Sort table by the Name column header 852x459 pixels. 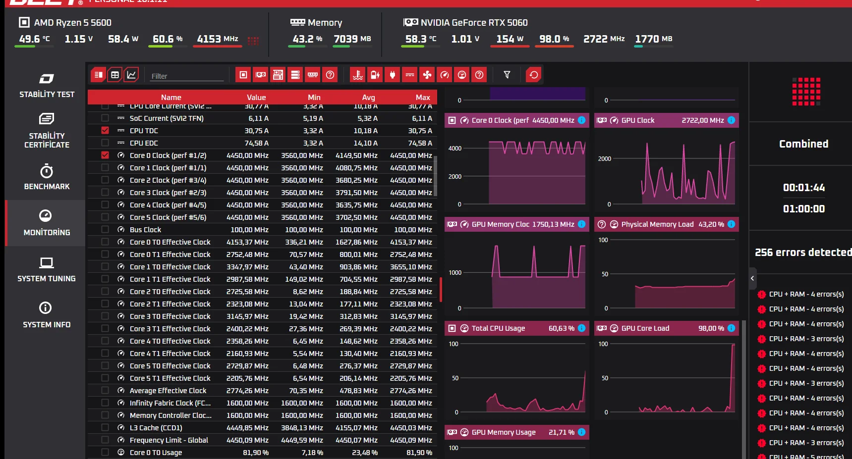point(171,98)
